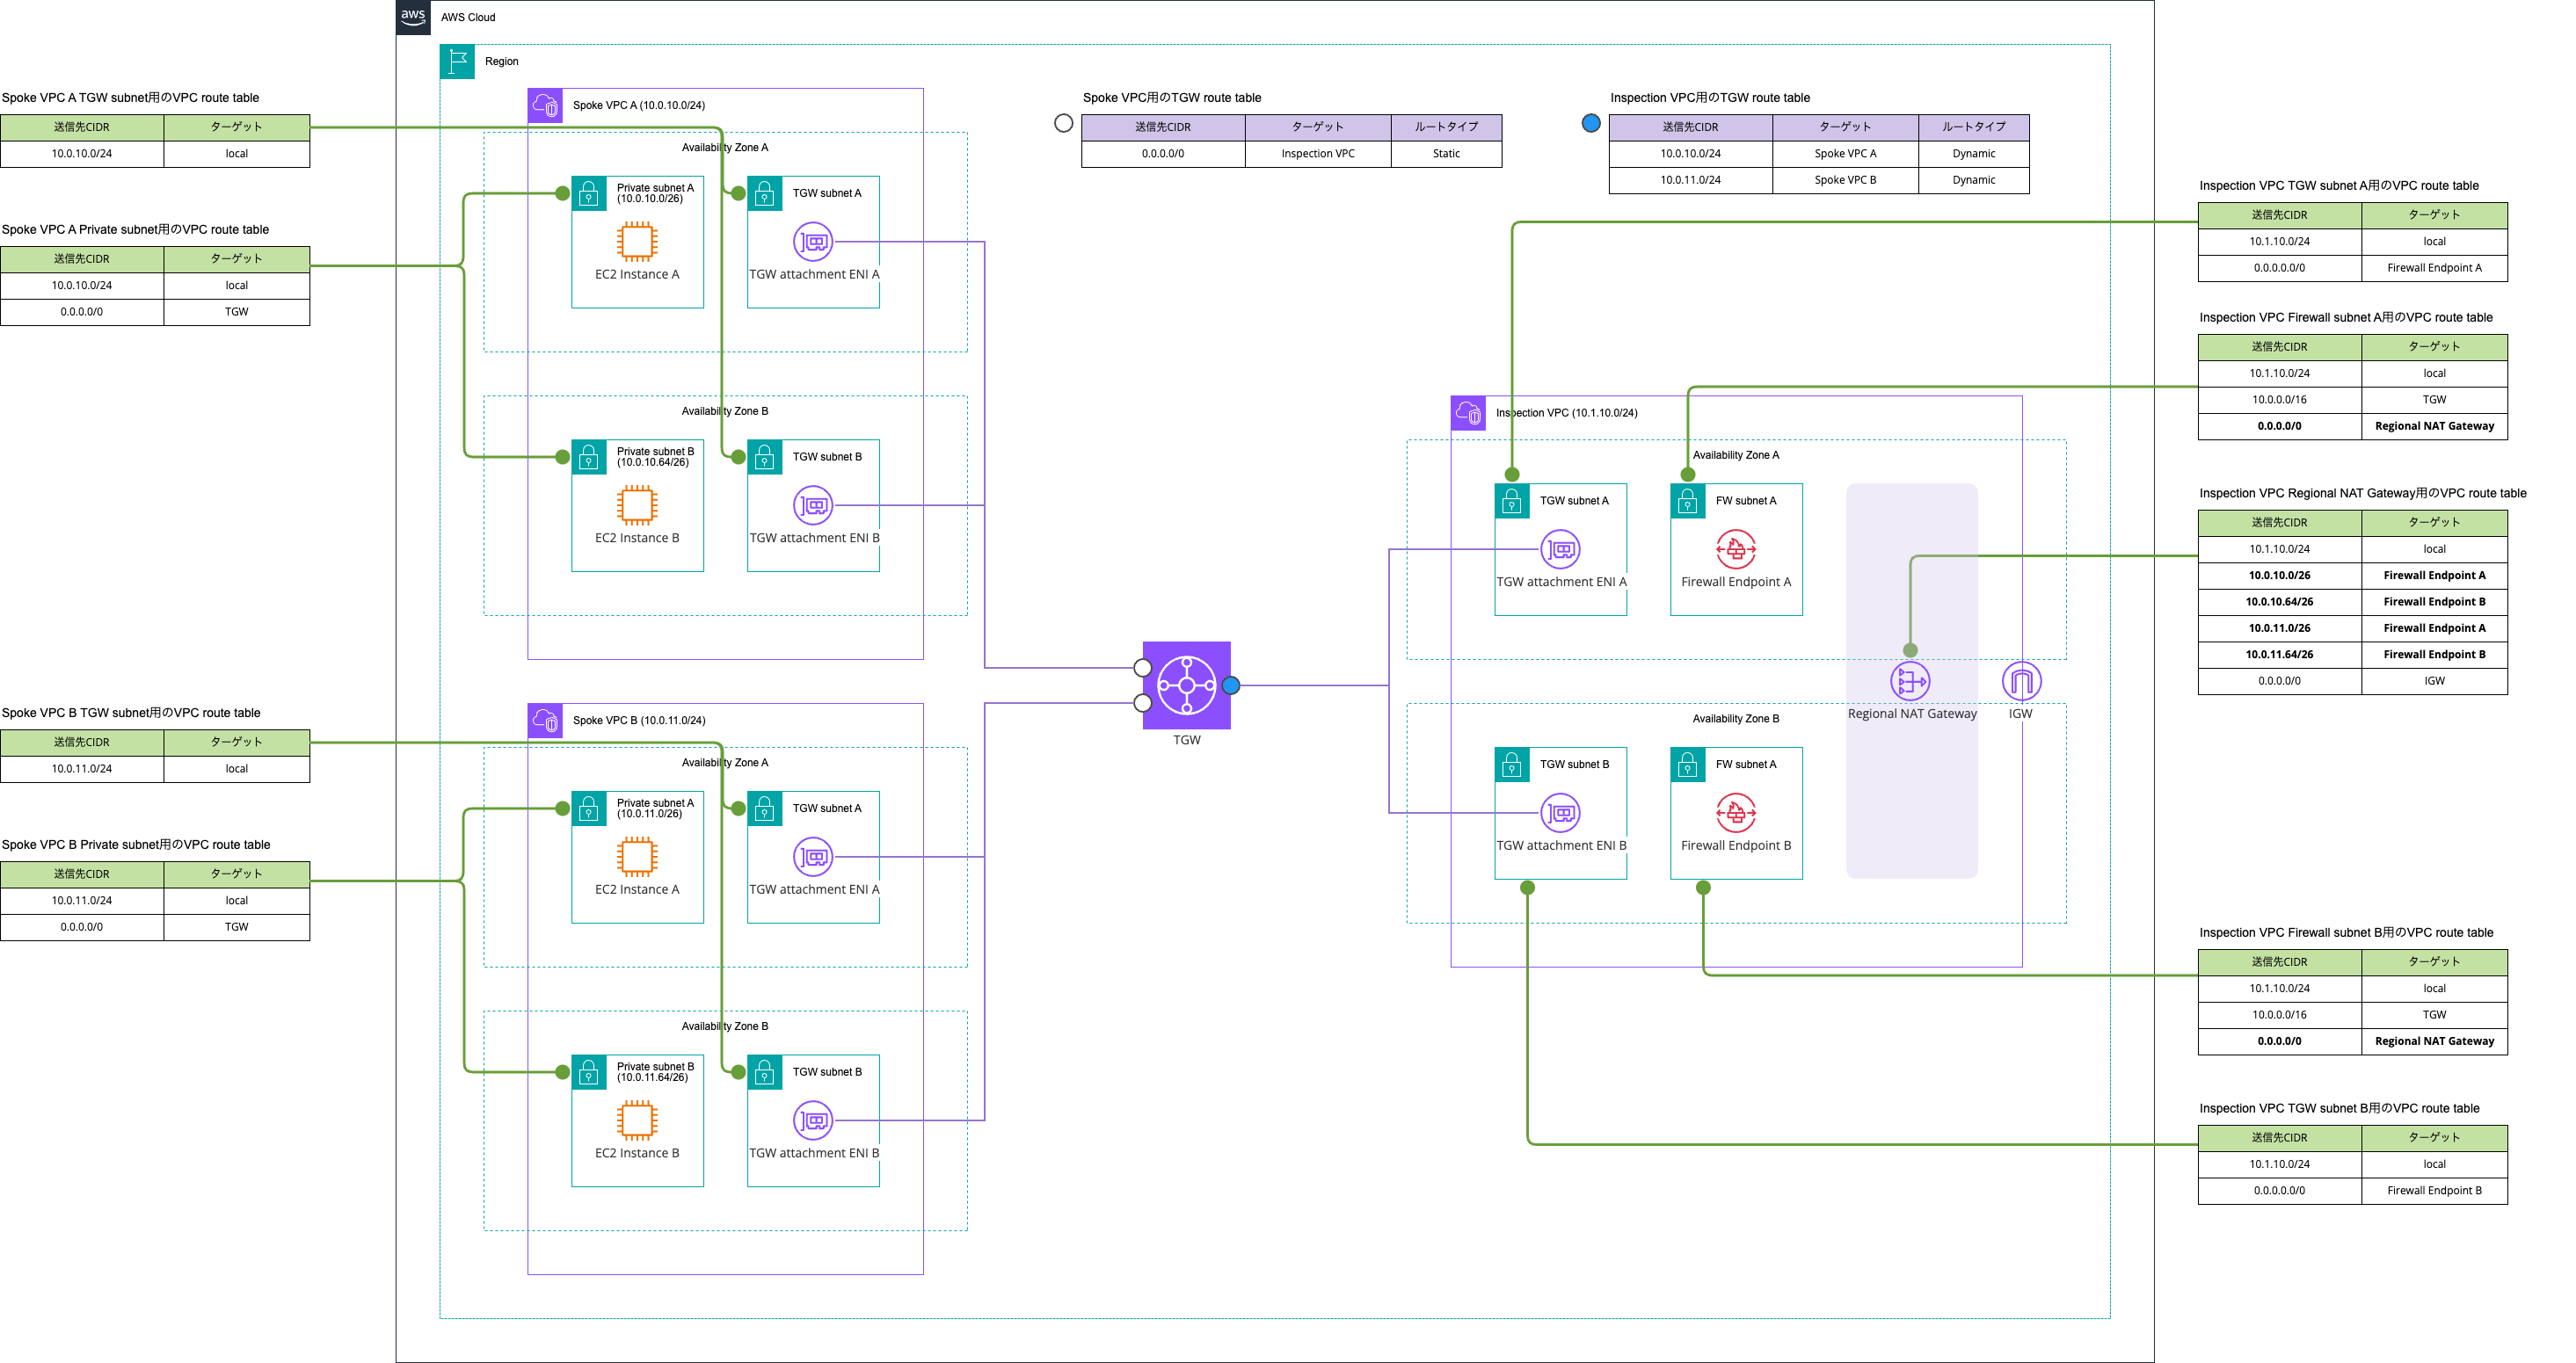Select TGW attachment ENI B icon in Spoke VPC B
Image resolution: width=2576 pixels, height=1363 pixels.
coord(813,1121)
